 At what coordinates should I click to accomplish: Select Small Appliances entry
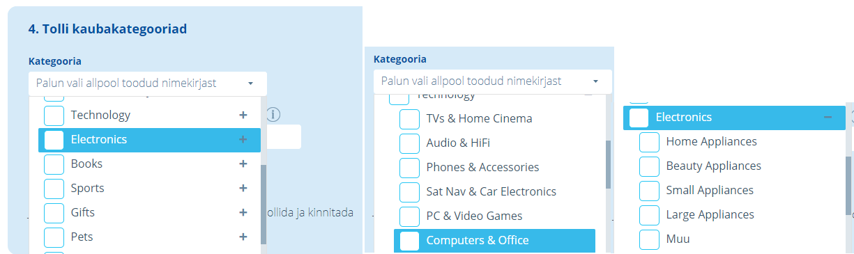click(710, 190)
